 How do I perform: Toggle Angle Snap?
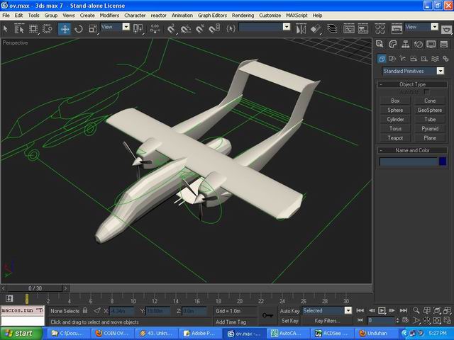click(x=186, y=28)
